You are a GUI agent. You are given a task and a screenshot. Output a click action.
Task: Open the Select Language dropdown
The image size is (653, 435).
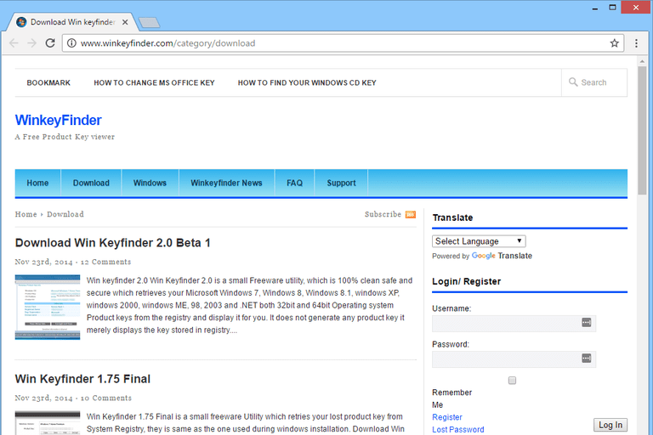tap(479, 241)
